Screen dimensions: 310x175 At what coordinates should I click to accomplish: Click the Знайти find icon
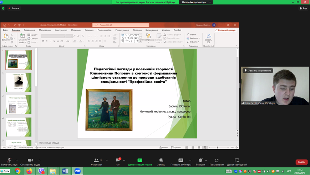[191, 34]
